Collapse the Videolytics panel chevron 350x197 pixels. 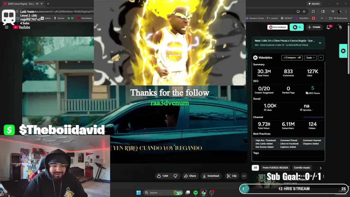pos(321,58)
